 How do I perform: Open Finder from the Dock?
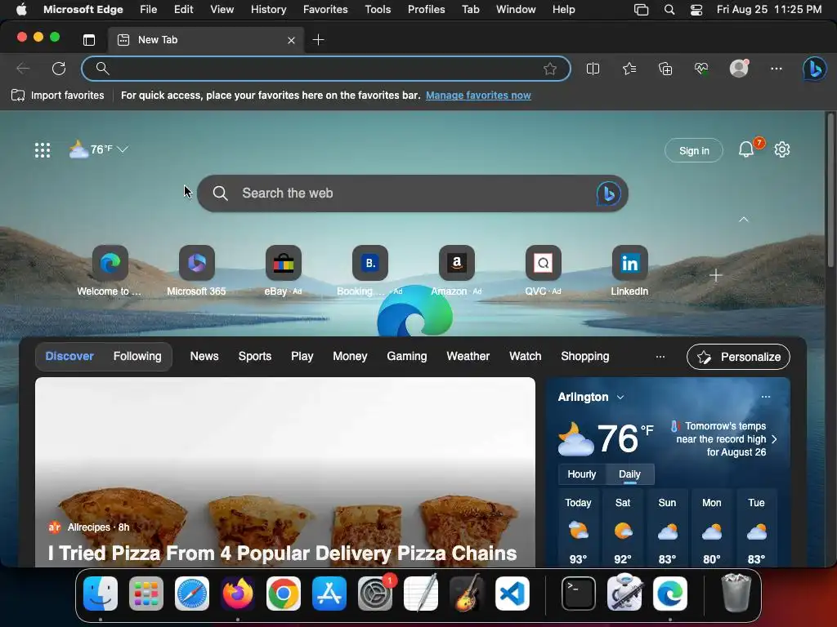pyautogui.click(x=101, y=594)
